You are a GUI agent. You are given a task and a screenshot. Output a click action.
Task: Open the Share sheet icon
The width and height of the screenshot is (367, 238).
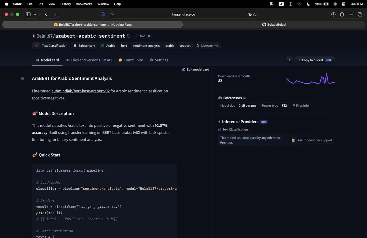click(x=342, y=14)
